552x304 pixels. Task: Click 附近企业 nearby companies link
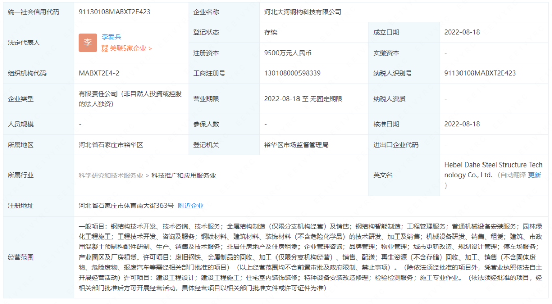[x=191, y=206]
